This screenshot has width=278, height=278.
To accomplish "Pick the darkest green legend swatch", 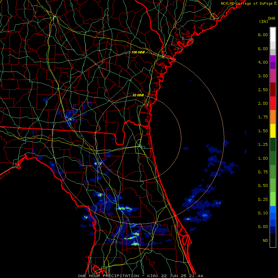I will [273, 145].
